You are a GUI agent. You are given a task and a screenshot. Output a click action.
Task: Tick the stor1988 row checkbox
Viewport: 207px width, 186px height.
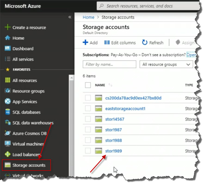coord(88,140)
